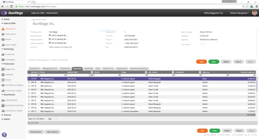Click the Create Filter funnel icon

(x=29, y=123)
